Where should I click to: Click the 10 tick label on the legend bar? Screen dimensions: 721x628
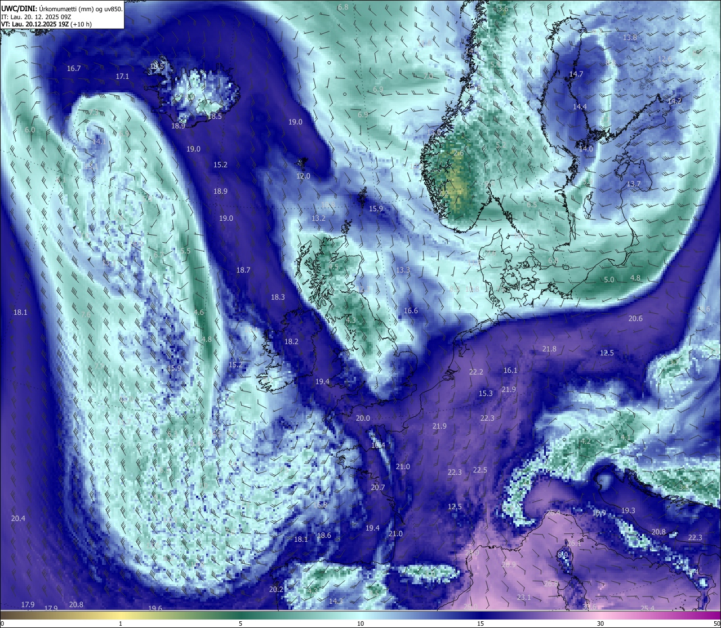coord(360,623)
